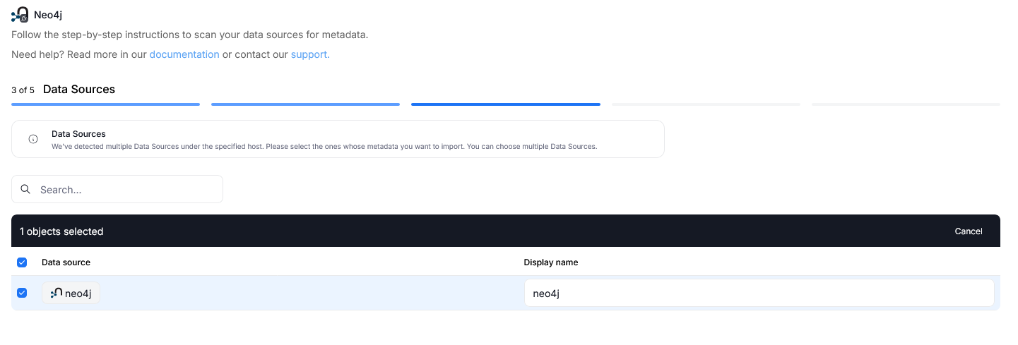Select the second step progress bar
1018x345 pixels.
coord(305,104)
